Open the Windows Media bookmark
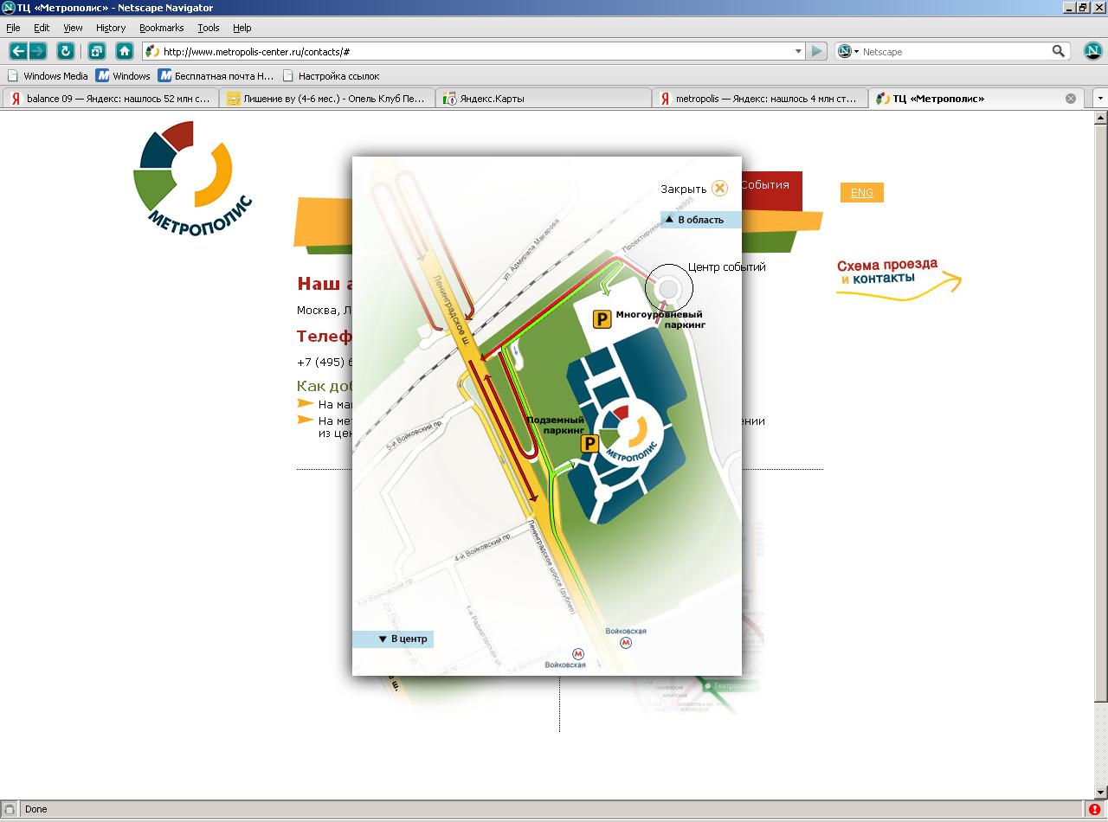1108x822 pixels. (x=48, y=76)
